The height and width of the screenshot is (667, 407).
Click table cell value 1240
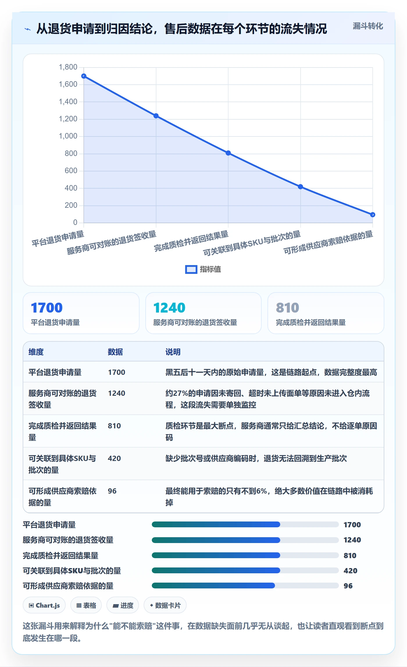click(x=117, y=393)
